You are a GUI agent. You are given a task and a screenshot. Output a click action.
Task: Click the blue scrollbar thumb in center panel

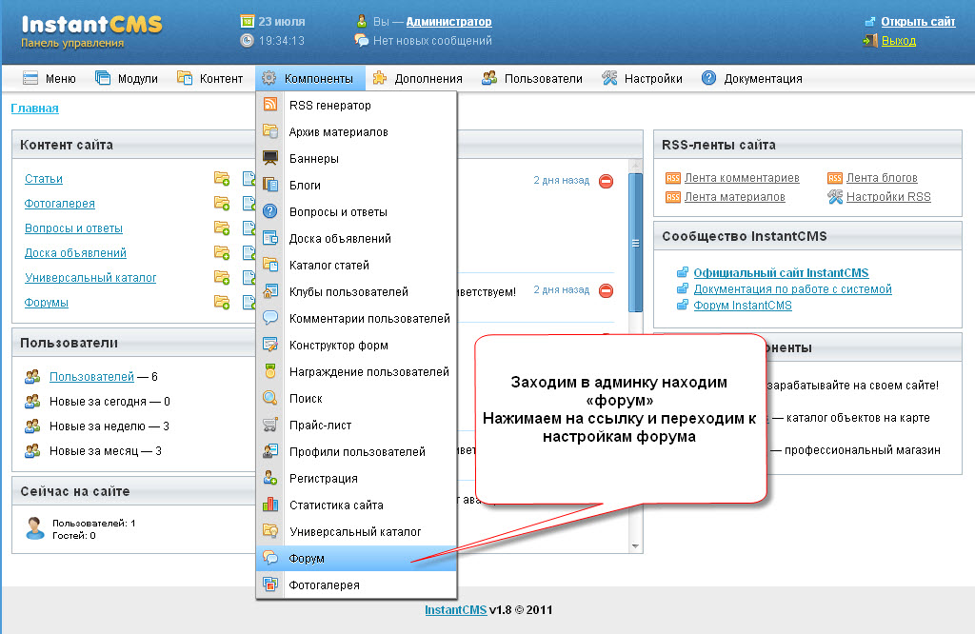tap(635, 243)
